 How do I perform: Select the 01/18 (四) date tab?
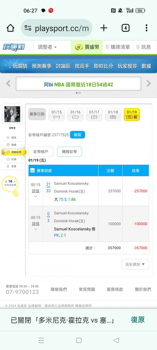point(113,114)
